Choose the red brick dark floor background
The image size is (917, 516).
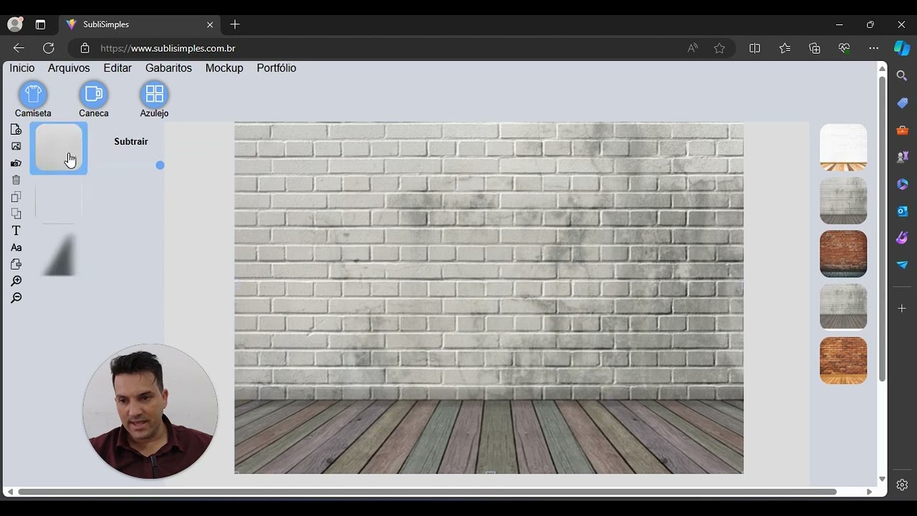tap(843, 254)
